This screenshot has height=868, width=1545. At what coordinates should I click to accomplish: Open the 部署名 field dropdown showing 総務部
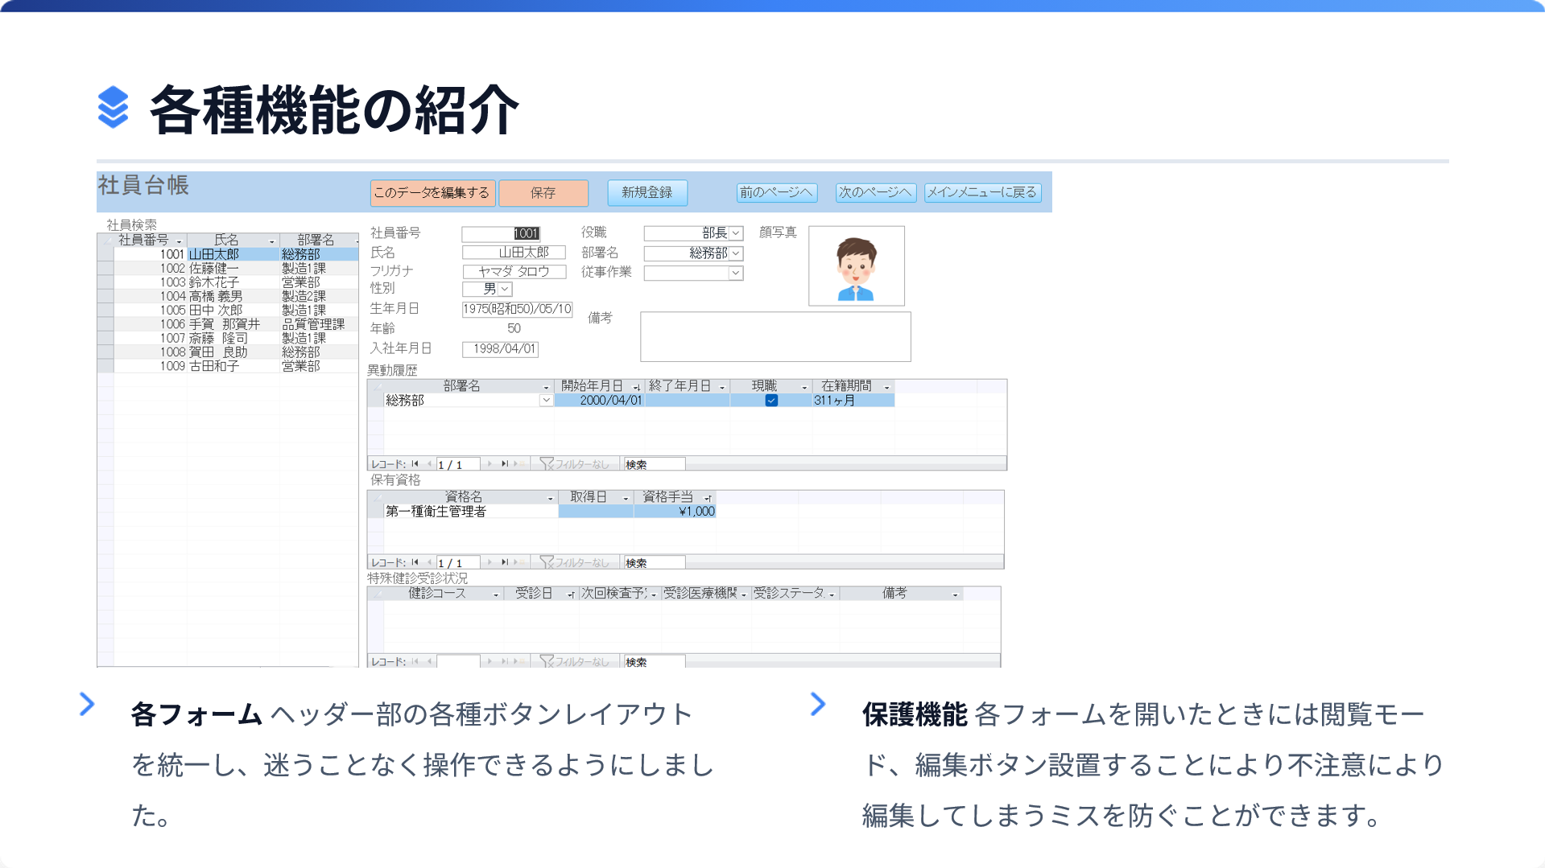tap(736, 253)
